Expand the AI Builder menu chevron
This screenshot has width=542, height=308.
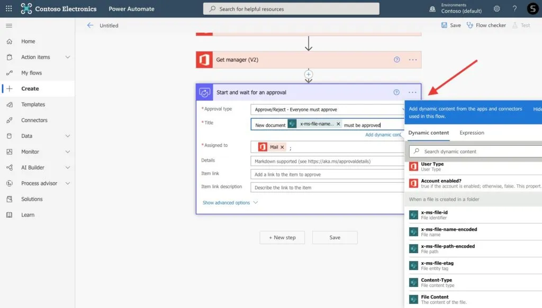click(68, 167)
